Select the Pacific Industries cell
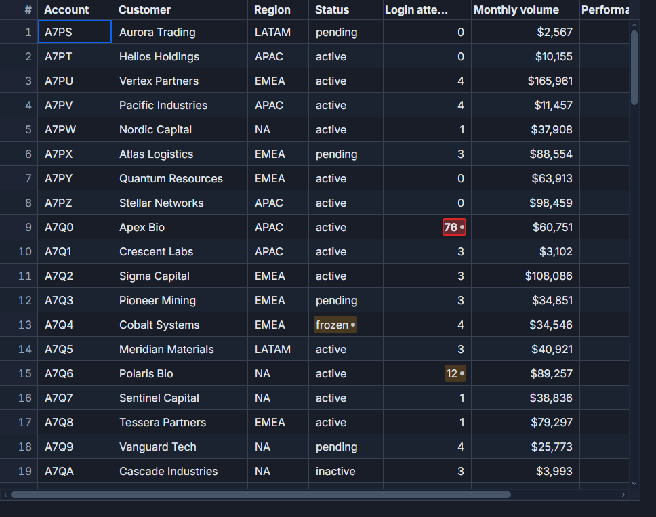The image size is (656, 517). [x=180, y=105]
